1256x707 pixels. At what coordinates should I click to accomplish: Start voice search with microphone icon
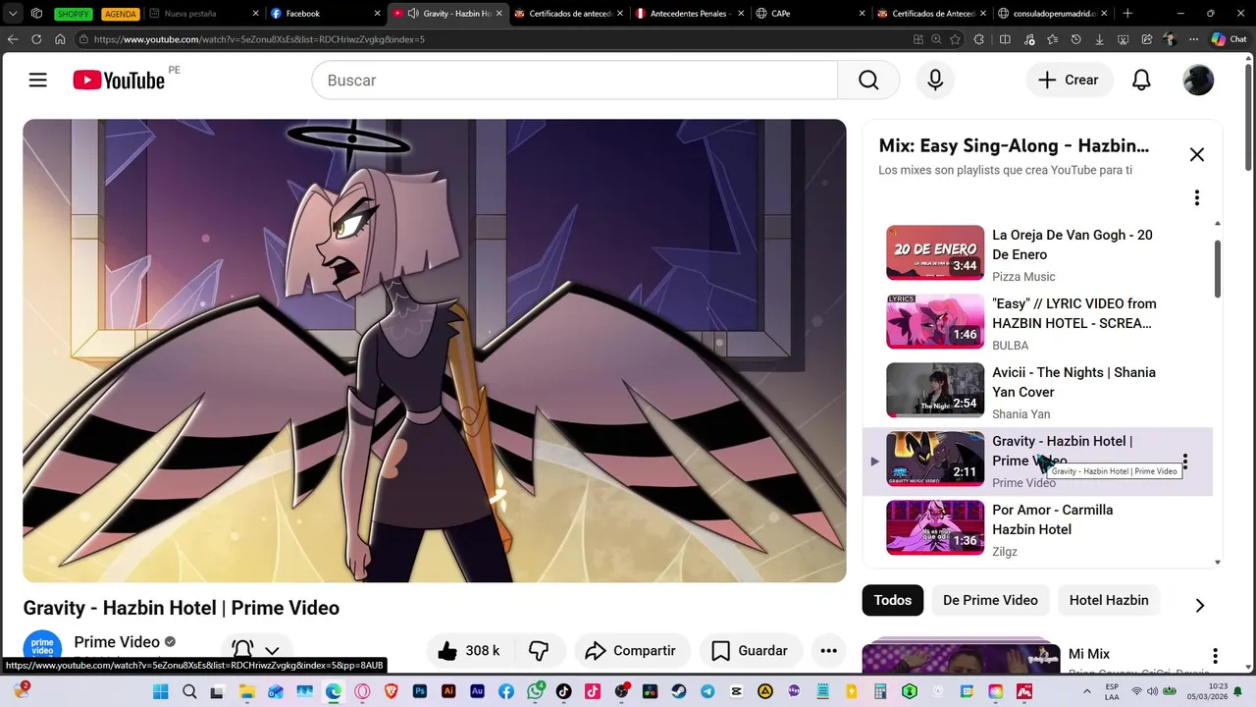pyautogui.click(x=935, y=81)
